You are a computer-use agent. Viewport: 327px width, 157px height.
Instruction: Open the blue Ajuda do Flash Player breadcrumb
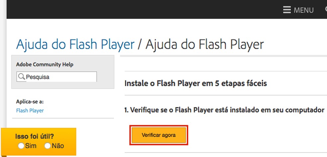coord(75,44)
